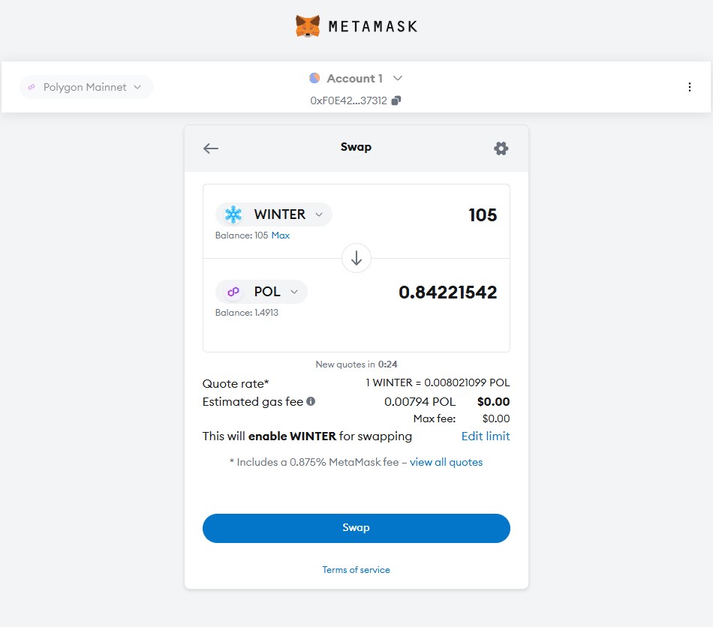Image resolution: width=713 pixels, height=627 pixels.
Task: Click the gas fee info icon
Action: (311, 401)
